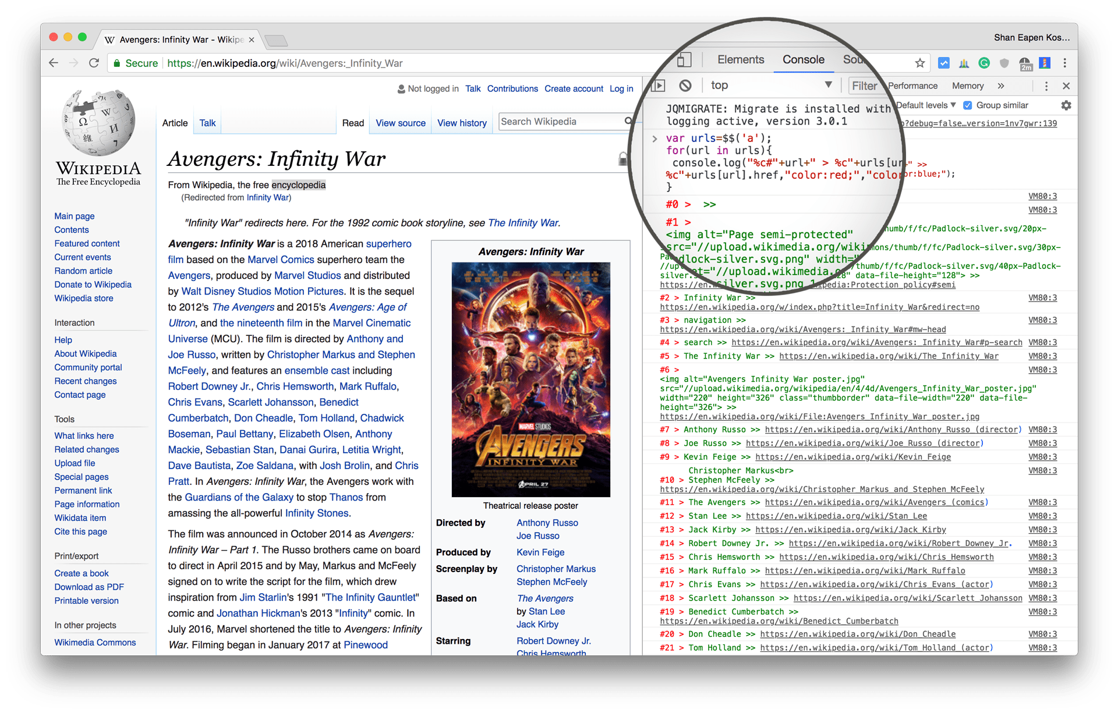
Task: Open the Contributions link
Action: coord(512,88)
